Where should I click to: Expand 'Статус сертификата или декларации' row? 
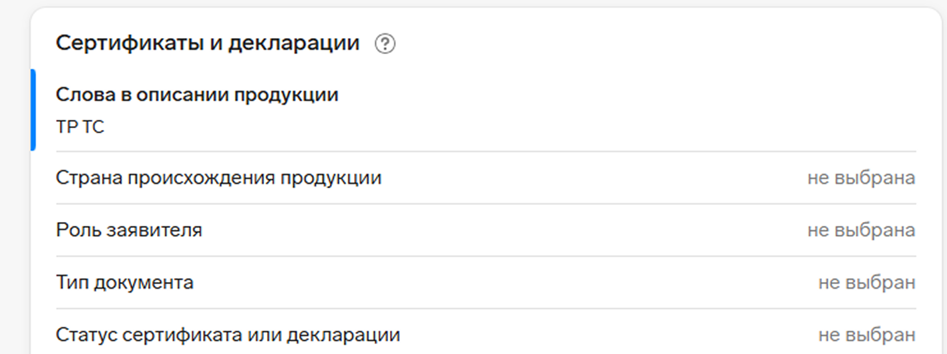point(486,333)
